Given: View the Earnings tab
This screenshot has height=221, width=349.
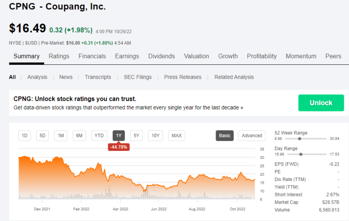Looking at the screenshot, I should 127,56.
